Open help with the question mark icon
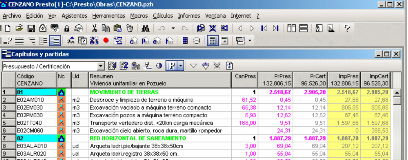This screenshot has width=408, height=160. (347, 28)
